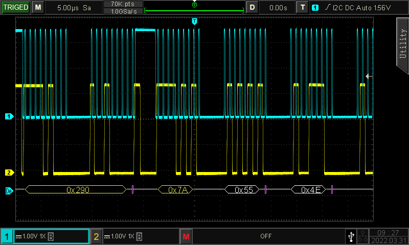Screen dimensions: 409x245
Task: Open the 70K pts memory depth setting
Action: click(x=123, y=4)
